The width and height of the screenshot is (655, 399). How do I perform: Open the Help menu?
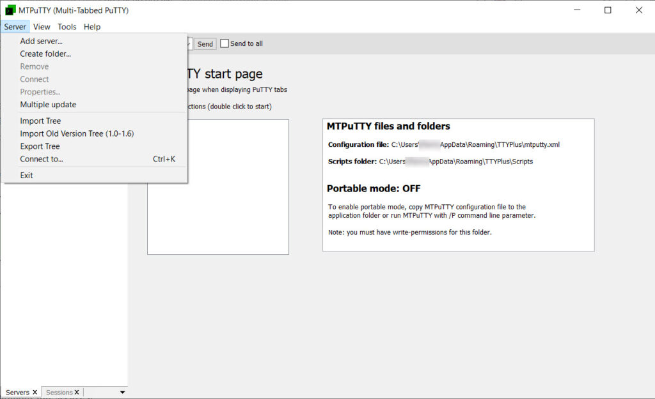point(92,27)
